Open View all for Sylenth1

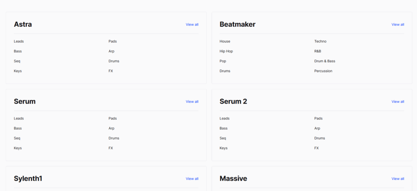tap(192, 179)
